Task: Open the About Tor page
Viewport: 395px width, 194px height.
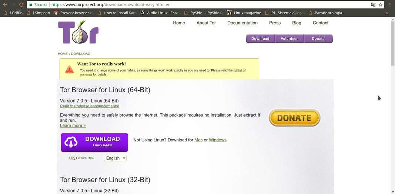Action: tap(206, 23)
